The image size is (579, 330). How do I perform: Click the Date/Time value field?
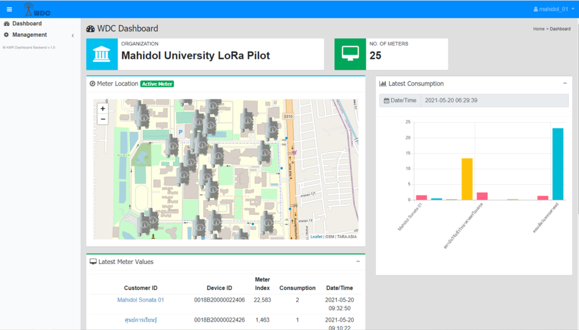tap(494, 101)
